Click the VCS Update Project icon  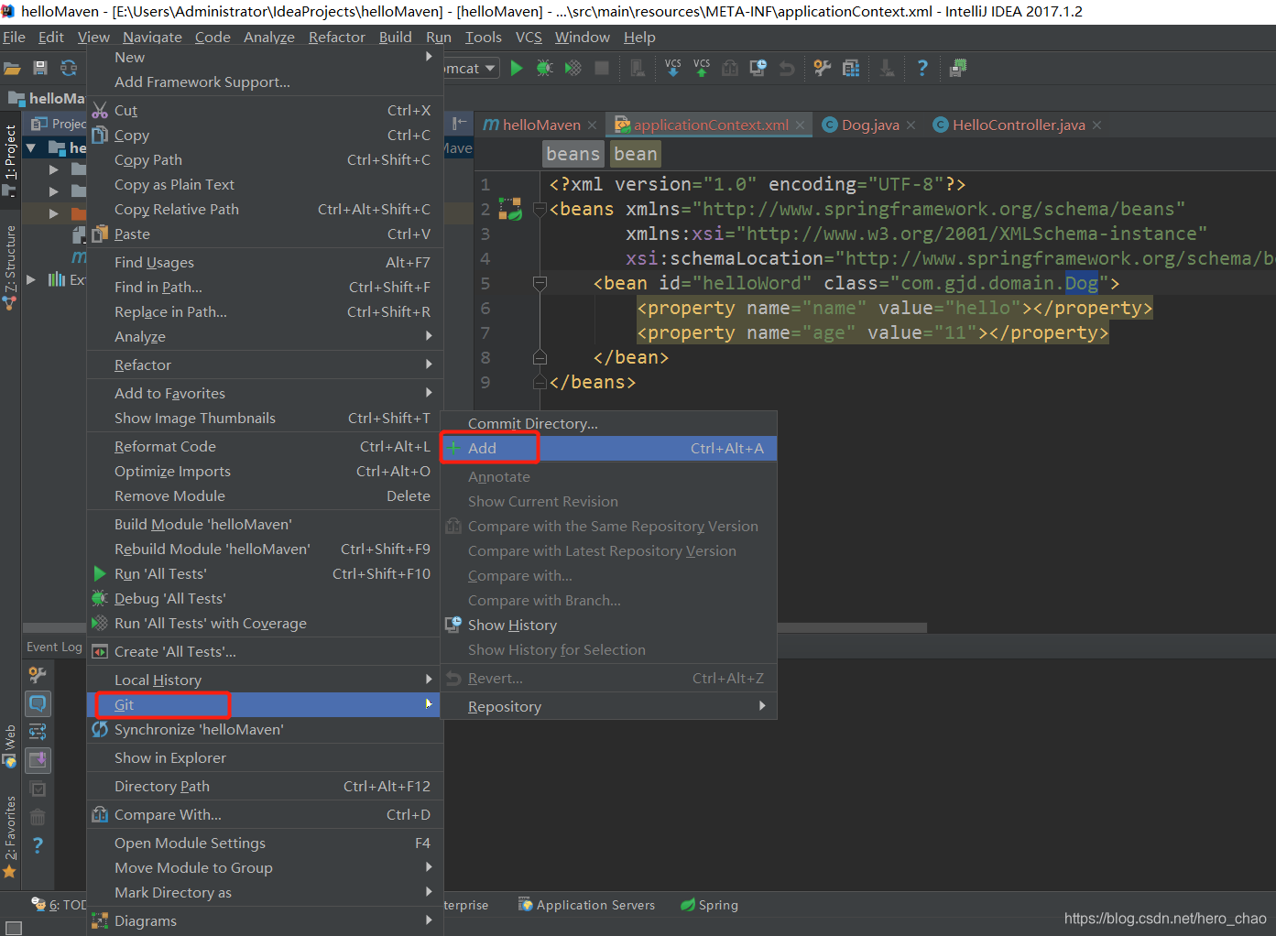coord(673,68)
